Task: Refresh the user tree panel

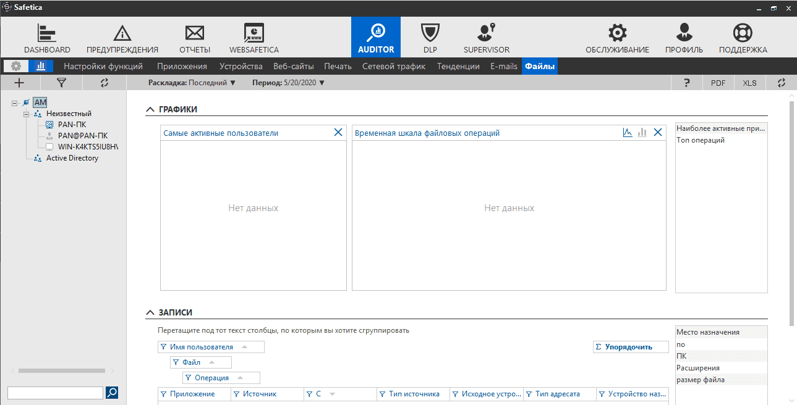Action: 104,83
